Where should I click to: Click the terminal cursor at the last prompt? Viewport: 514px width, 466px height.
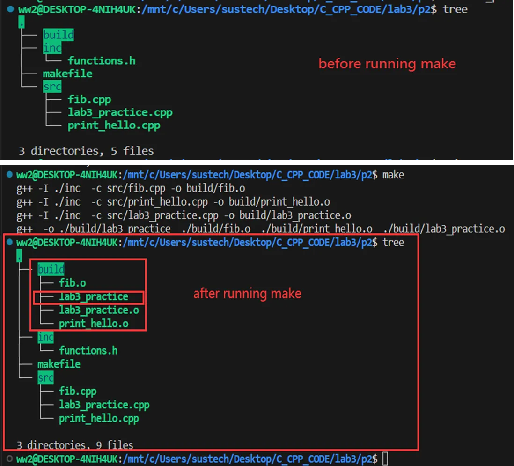coord(385,459)
